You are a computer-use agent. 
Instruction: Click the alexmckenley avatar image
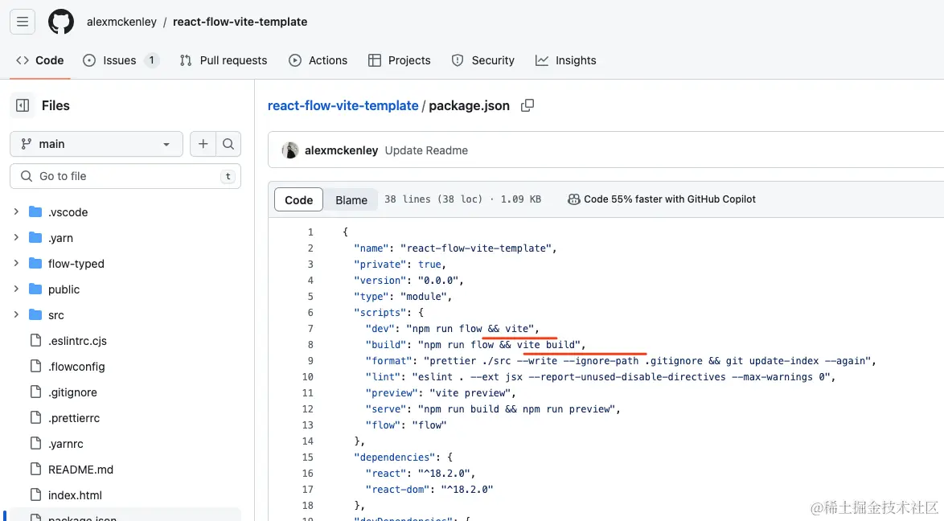click(x=290, y=150)
